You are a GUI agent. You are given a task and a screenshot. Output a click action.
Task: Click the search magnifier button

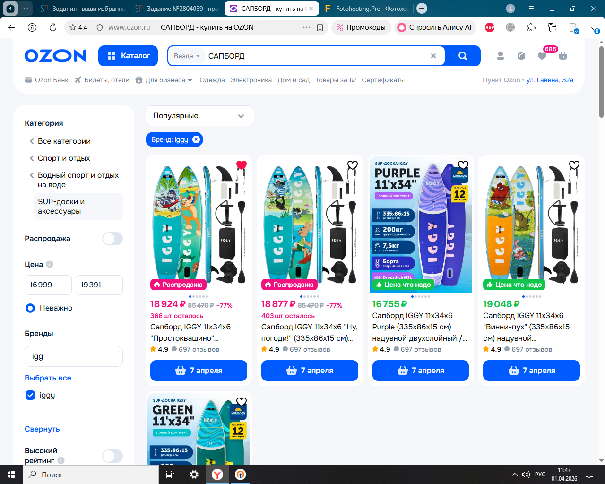point(463,56)
